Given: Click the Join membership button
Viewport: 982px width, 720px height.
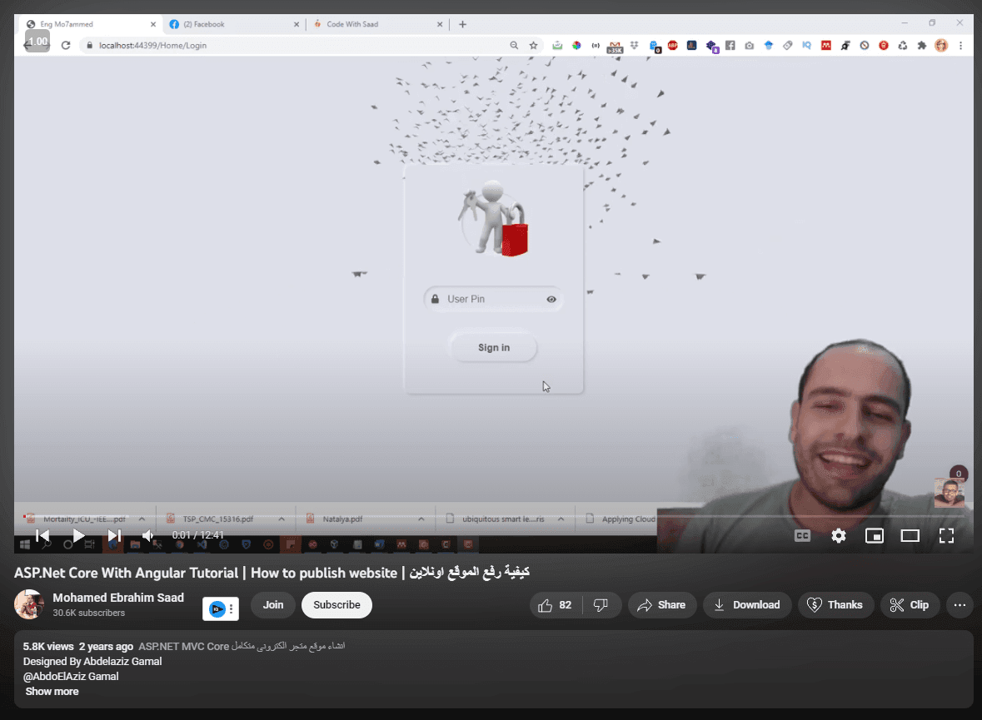Looking at the screenshot, I should [x=273, y=605].
